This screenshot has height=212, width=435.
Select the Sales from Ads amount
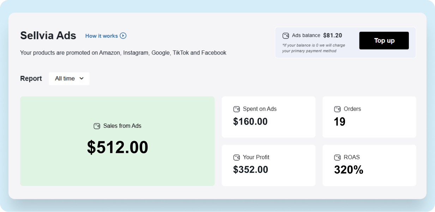(118, 148)
